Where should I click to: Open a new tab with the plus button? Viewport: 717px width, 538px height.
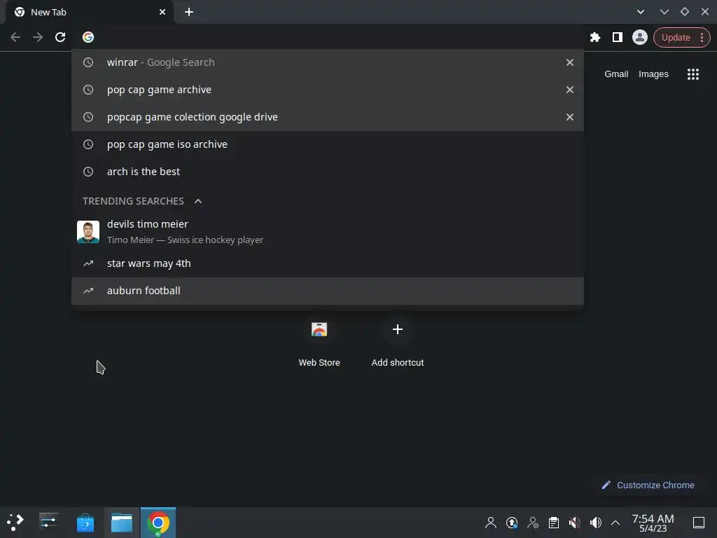(189, 13)
